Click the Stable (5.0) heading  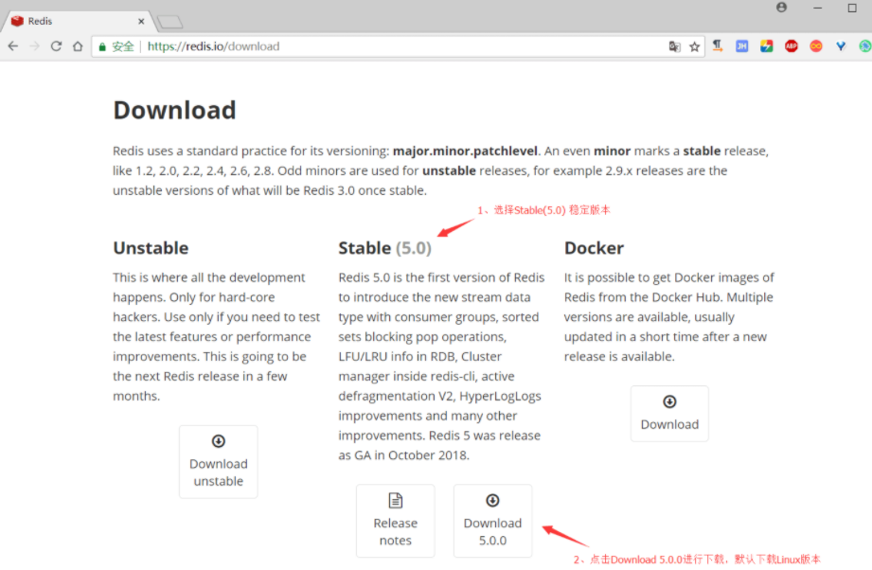[x=384, y=248]
